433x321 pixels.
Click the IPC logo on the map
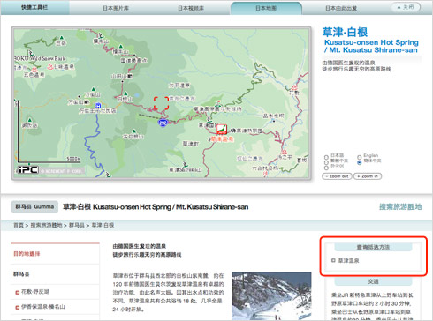pyautogui.click(x=27, y=169)
